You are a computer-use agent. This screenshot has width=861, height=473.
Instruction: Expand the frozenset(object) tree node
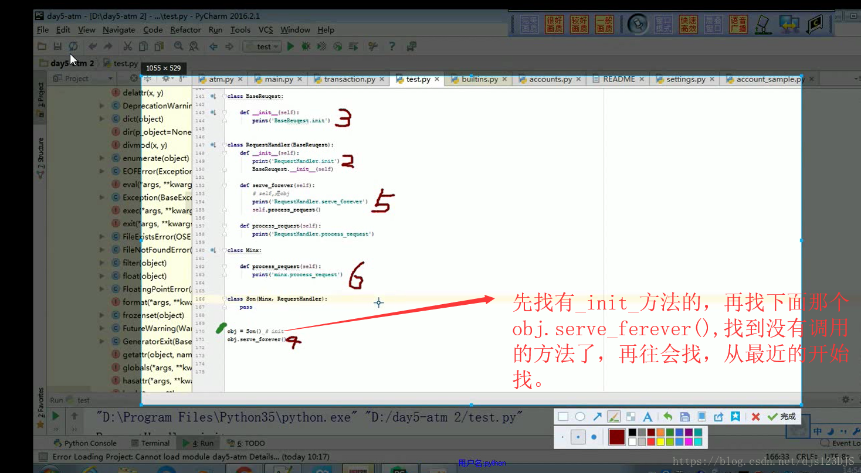coord(102,315)
